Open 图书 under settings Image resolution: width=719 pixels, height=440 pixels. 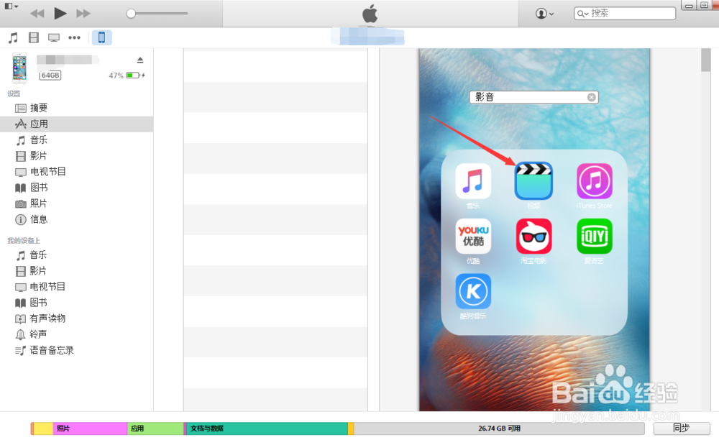(77, 188)
